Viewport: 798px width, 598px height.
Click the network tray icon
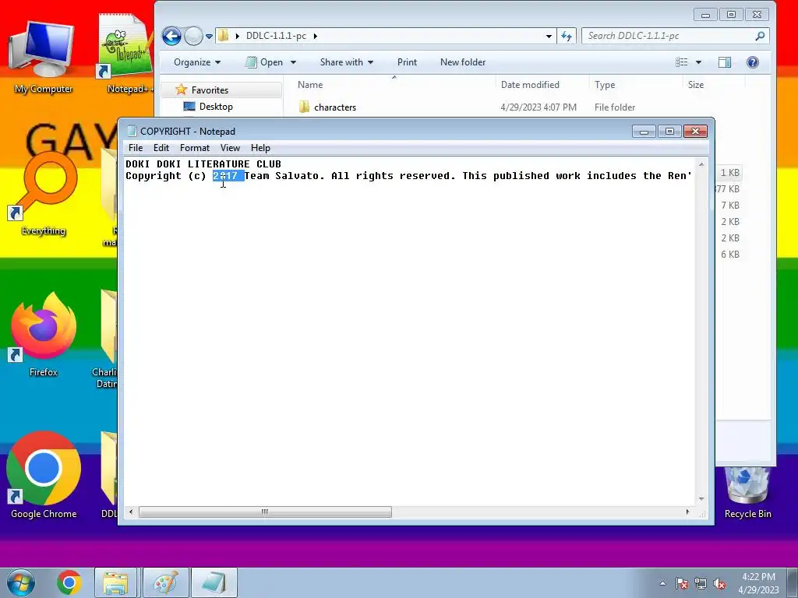701,583
